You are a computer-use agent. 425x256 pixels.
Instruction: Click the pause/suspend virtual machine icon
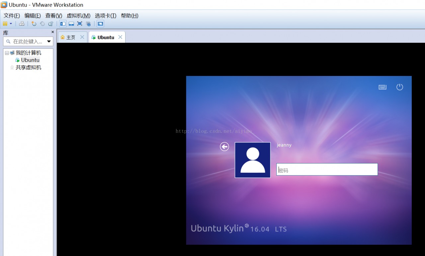5,24
